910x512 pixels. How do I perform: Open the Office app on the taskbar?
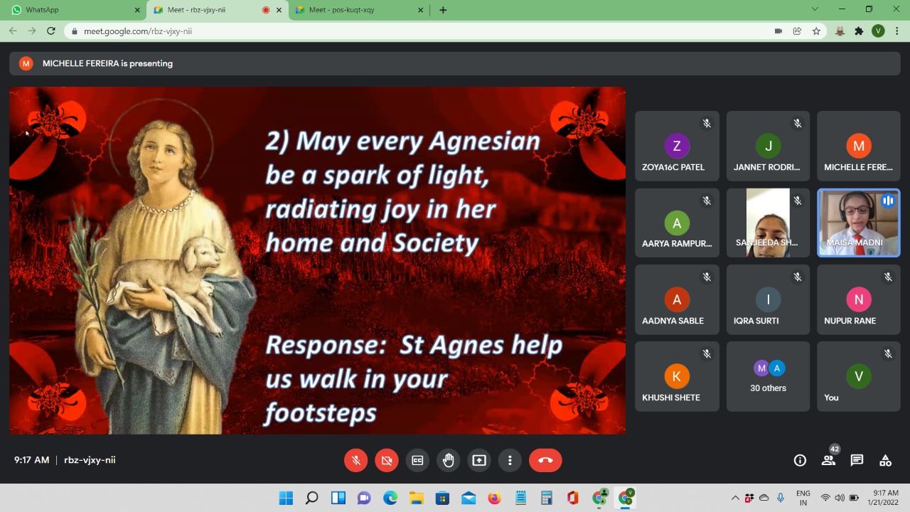pos(572,498)
